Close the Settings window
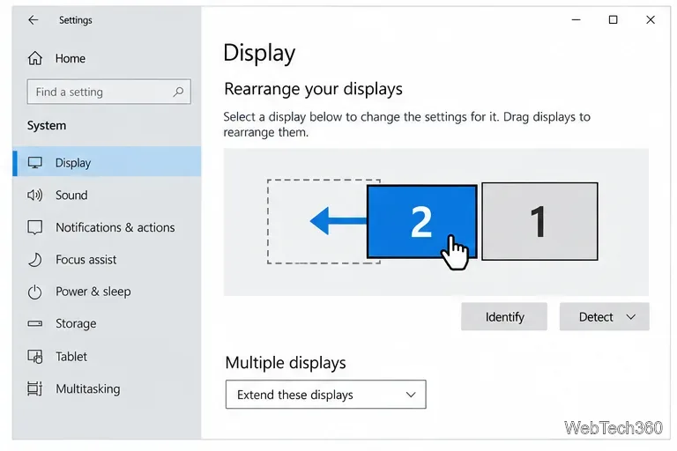677x451 pixels. pos(651,20)
